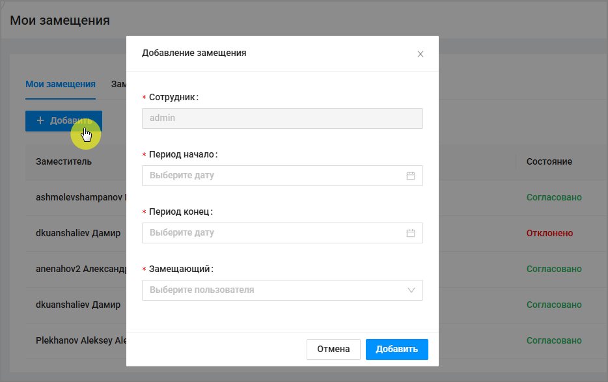Open the partially hidden second tab
This screenshot has width=608, height=382.
(x=118, y=84)
